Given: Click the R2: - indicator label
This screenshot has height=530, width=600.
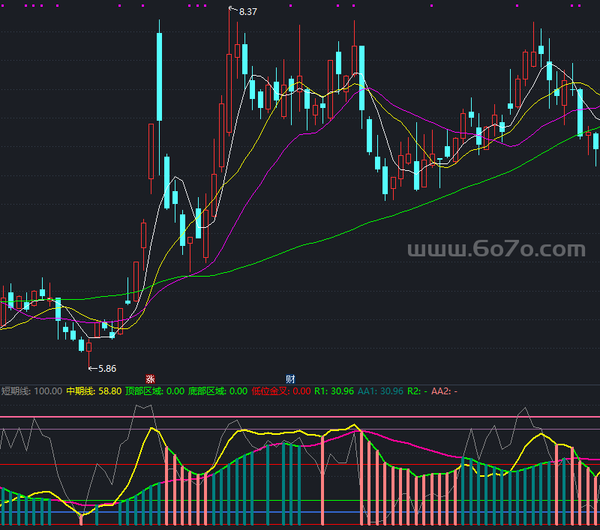Looking at the screenshot, I should [417, 391].
